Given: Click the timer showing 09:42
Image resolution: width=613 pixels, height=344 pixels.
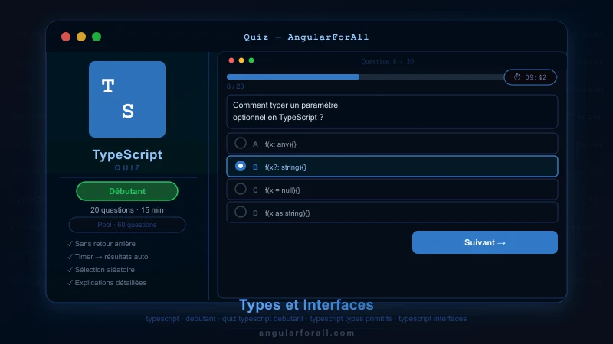Looking at the screenshot, I should coord(530,77).
